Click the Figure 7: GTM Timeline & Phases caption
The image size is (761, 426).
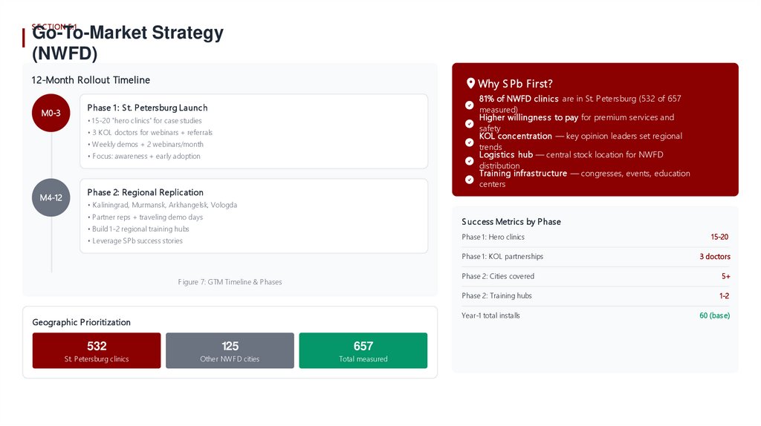[230, 282]
